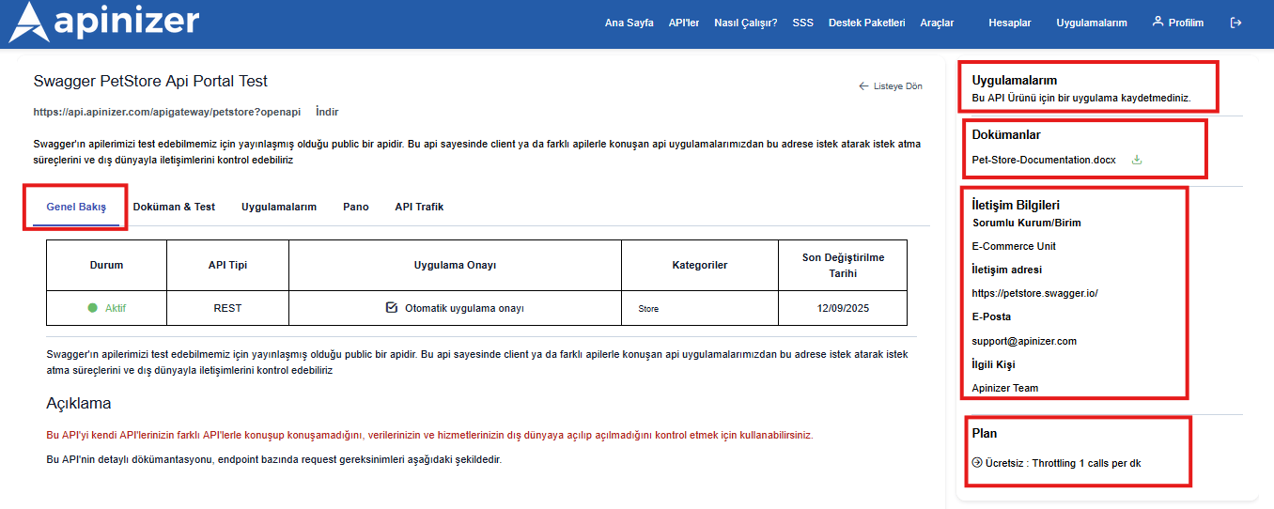Click the Durum column header

pos(106,265)
